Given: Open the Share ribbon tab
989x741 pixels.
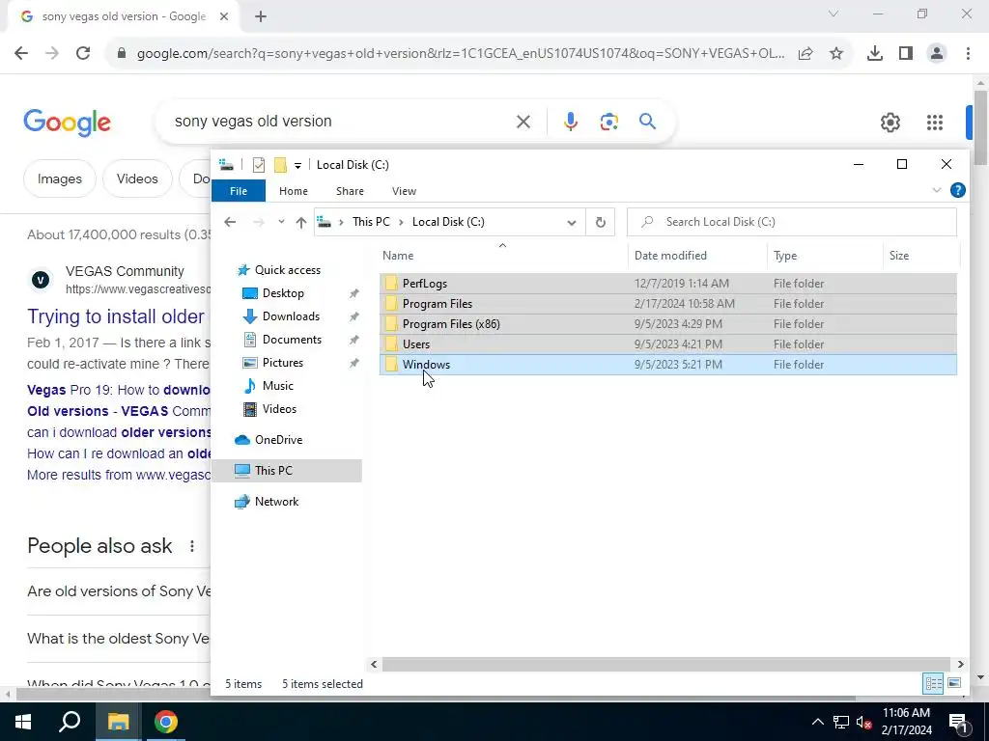Looking at the screenshot, I should (x=350, y=191).
